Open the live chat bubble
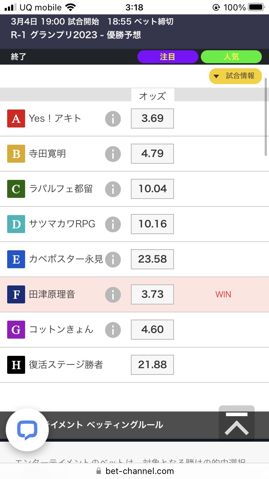The image size is (269, 479). coord(27,430)
